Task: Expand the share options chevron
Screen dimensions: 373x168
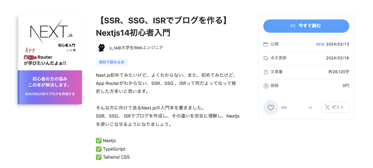Action: (x=310, y=108)
